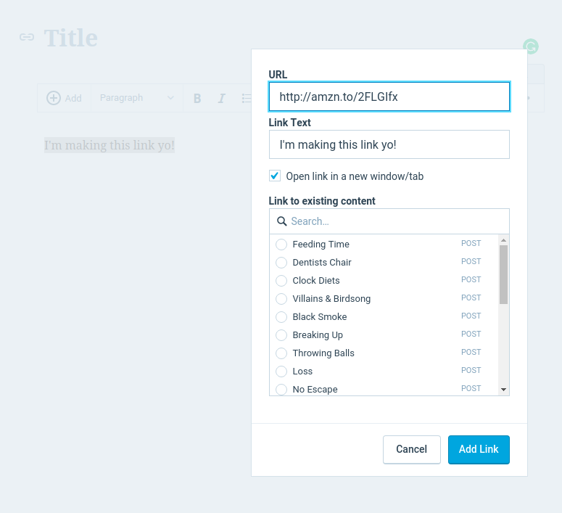Click the scrollbar down arrow in content list

point(503,390)
